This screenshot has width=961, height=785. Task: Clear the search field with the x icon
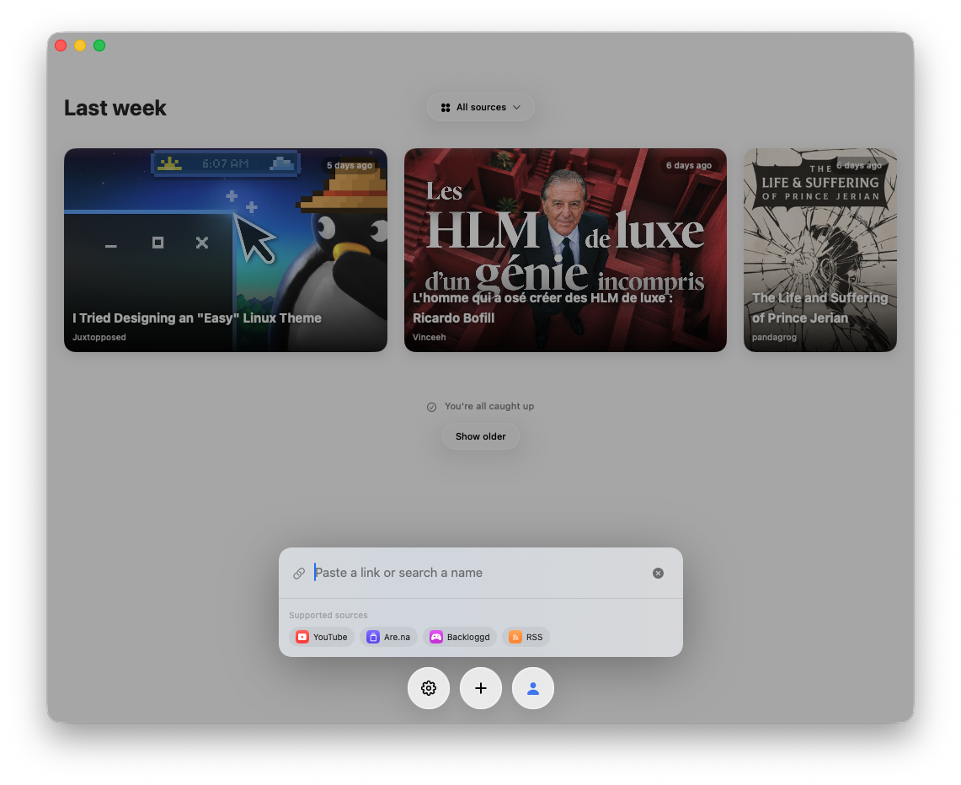[x=658, y=573]
